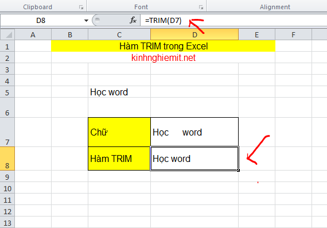This screenshot has width=327, height=228.
Task: Select row 6 header
Action: [x=7, y=107]
